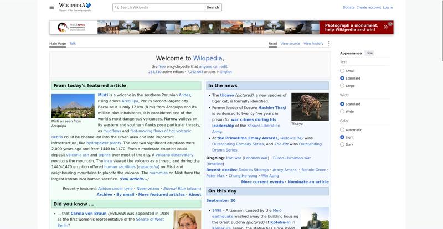Select Large text size
Viewport: 443px width, 229px height.
[342, 86]
